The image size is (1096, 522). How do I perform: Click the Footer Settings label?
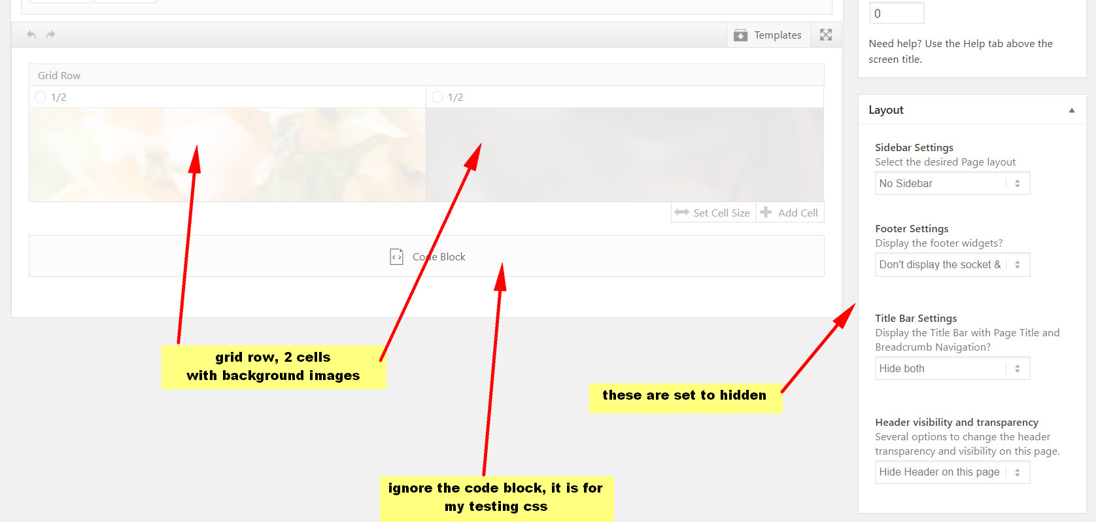coord(912,228)
